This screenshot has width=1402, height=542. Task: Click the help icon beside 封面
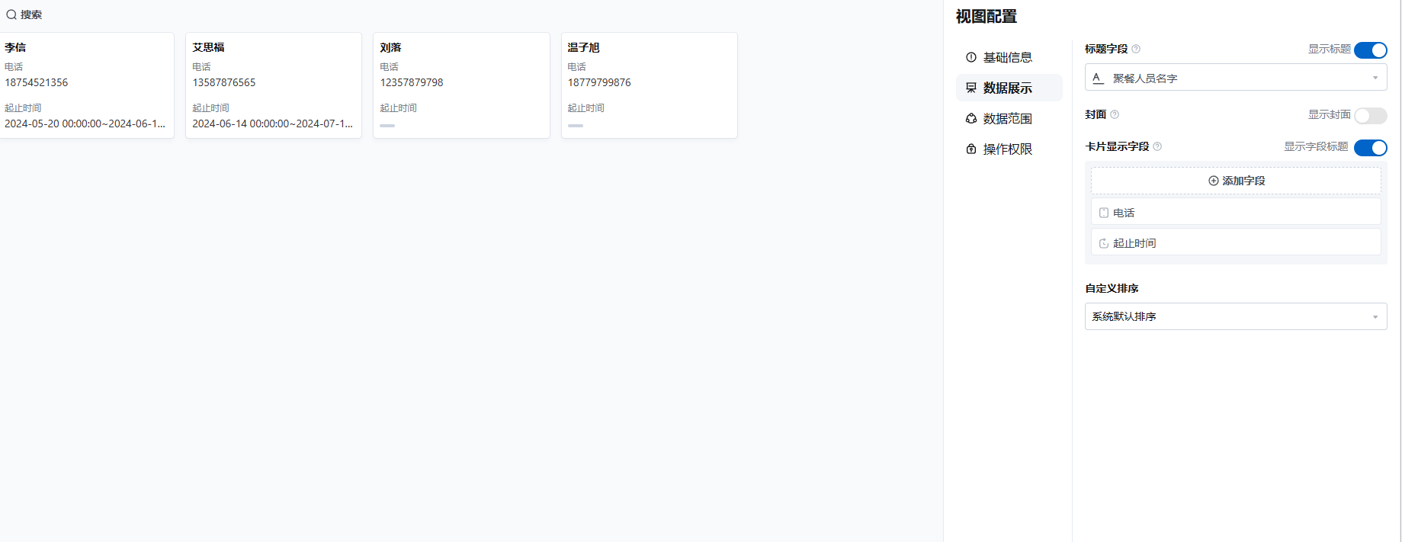(1115, 114)
